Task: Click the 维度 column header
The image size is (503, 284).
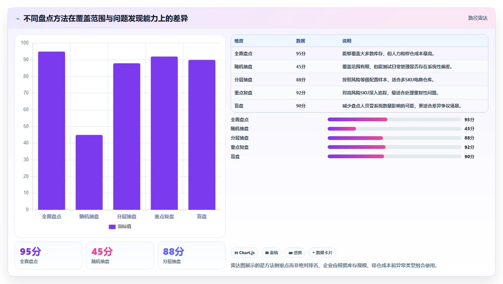Action: (x=239, y=41)
